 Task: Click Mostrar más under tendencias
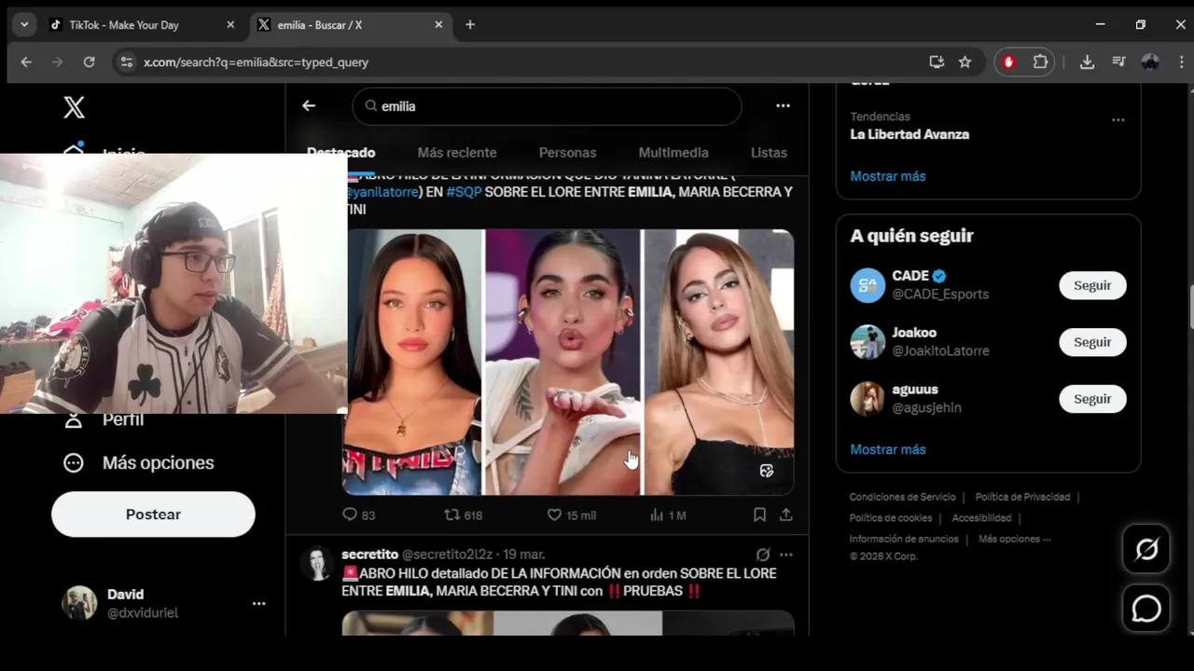pyautogui.click(x=888, y=176)
